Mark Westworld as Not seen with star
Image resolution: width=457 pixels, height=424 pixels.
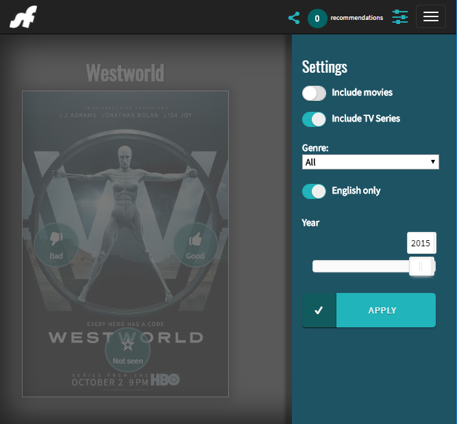[127, 350]
